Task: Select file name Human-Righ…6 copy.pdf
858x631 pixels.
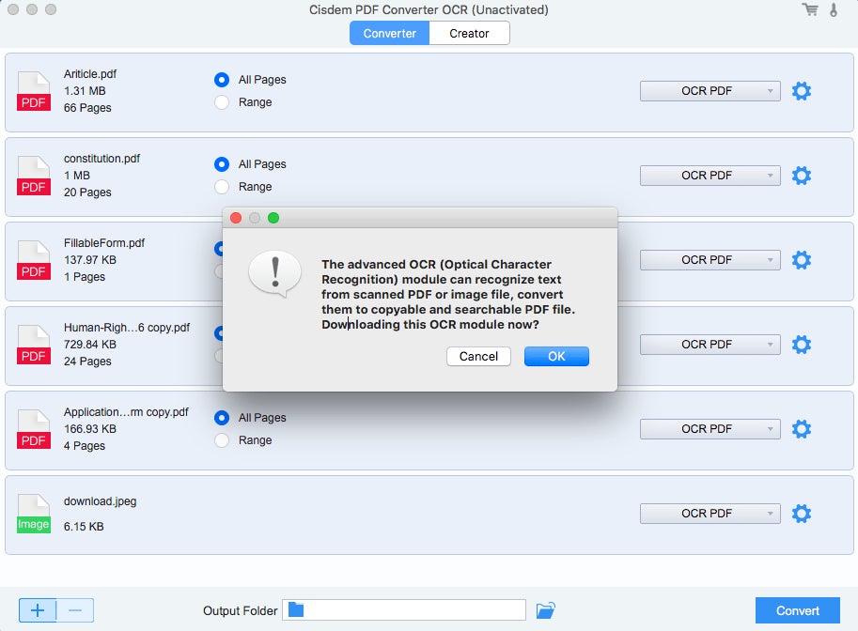Action: tap(127, 328)
